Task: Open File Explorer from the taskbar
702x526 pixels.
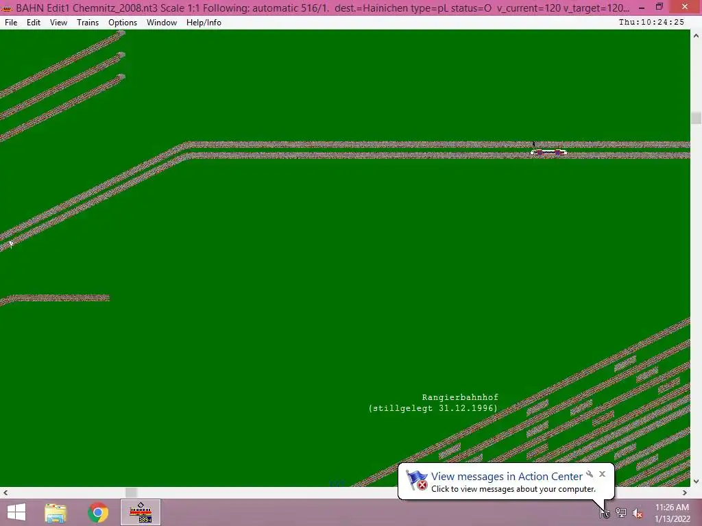Action: (56, 512)
